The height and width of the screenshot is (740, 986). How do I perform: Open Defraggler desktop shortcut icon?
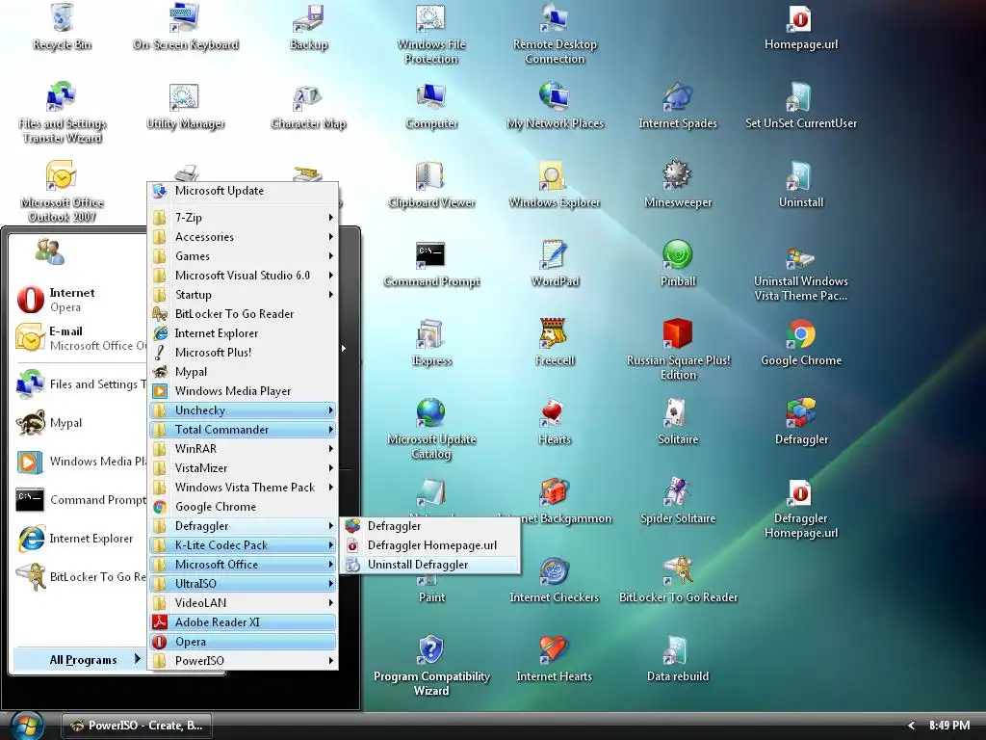click(x=800, y=422)
